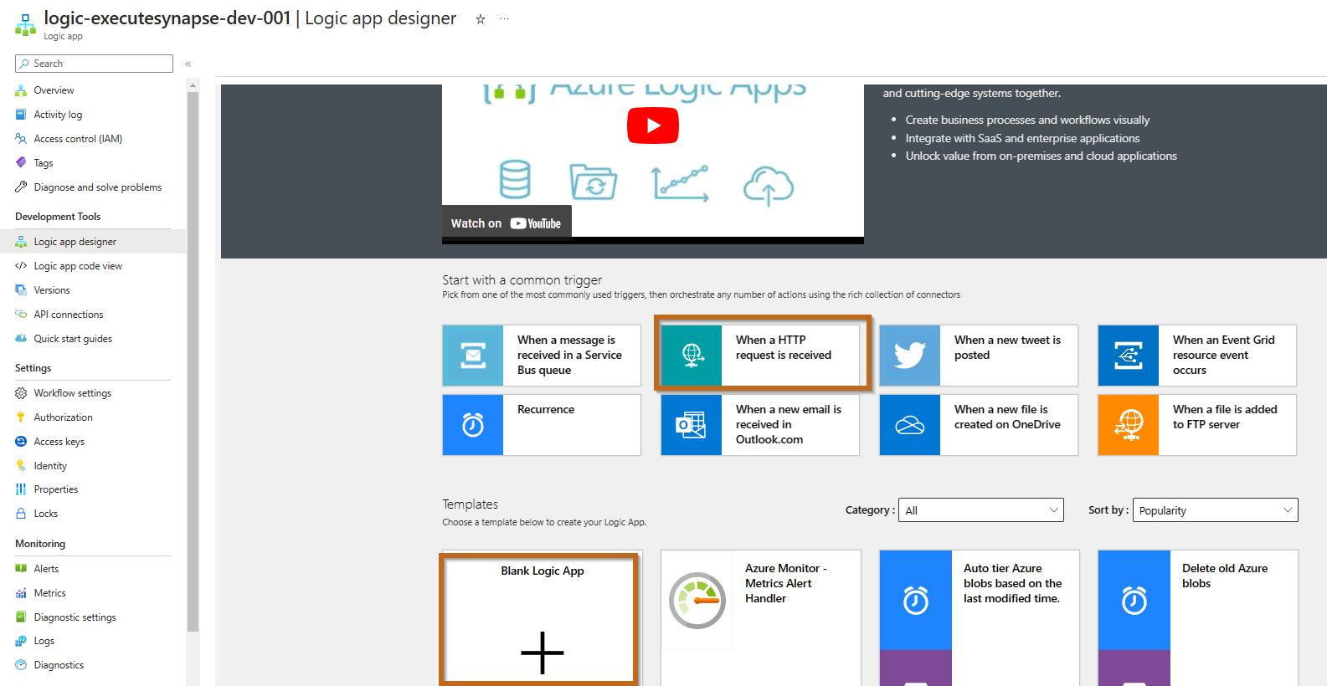Collapse the left navigation menu chevron
This screenshot has width=1327, height=686.
pyautogui.click(x=188, y=64)
